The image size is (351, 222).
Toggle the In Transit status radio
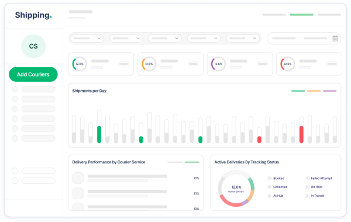307,196
